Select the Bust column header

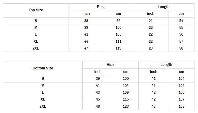click(101, 7)
